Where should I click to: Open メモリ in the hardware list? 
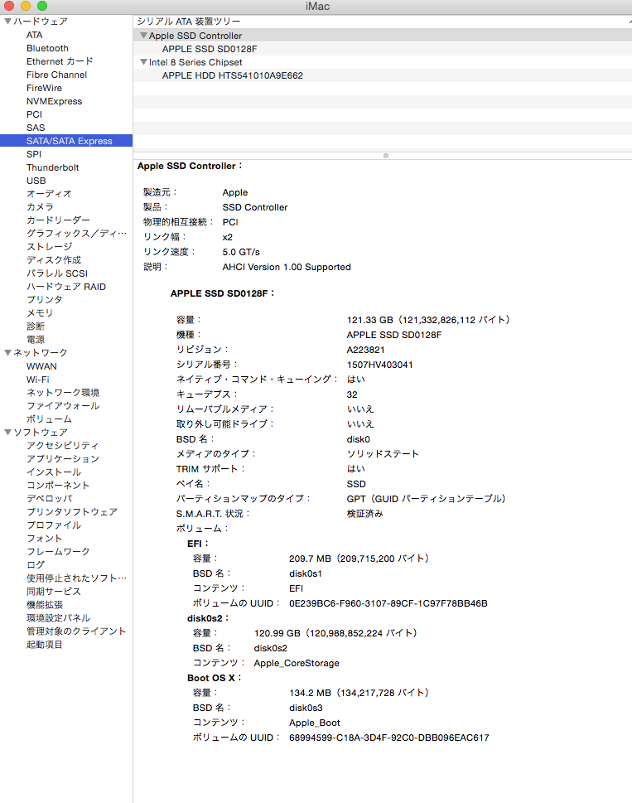(x=39, y=313)
